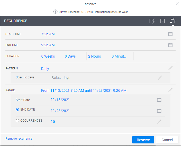Click the Cancel button
Screen dimensions: 181x146
[167, 140]
